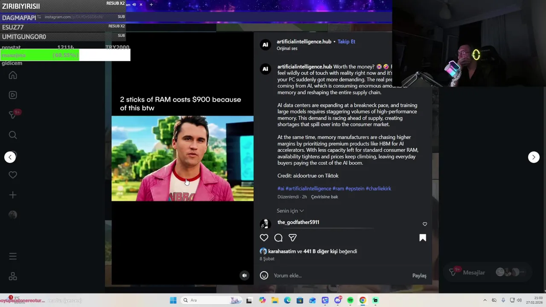Open the volume icon in system tray

click(x=519, y=300)
